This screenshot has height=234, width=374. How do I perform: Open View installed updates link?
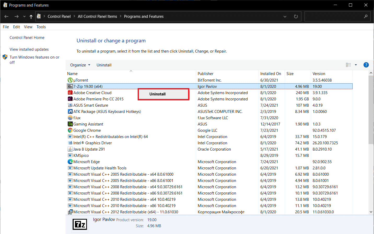tap(29, 49)
